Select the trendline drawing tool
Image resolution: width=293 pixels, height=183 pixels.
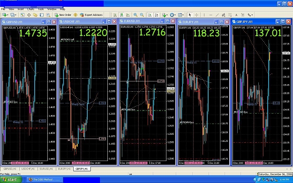click(217, 15)
